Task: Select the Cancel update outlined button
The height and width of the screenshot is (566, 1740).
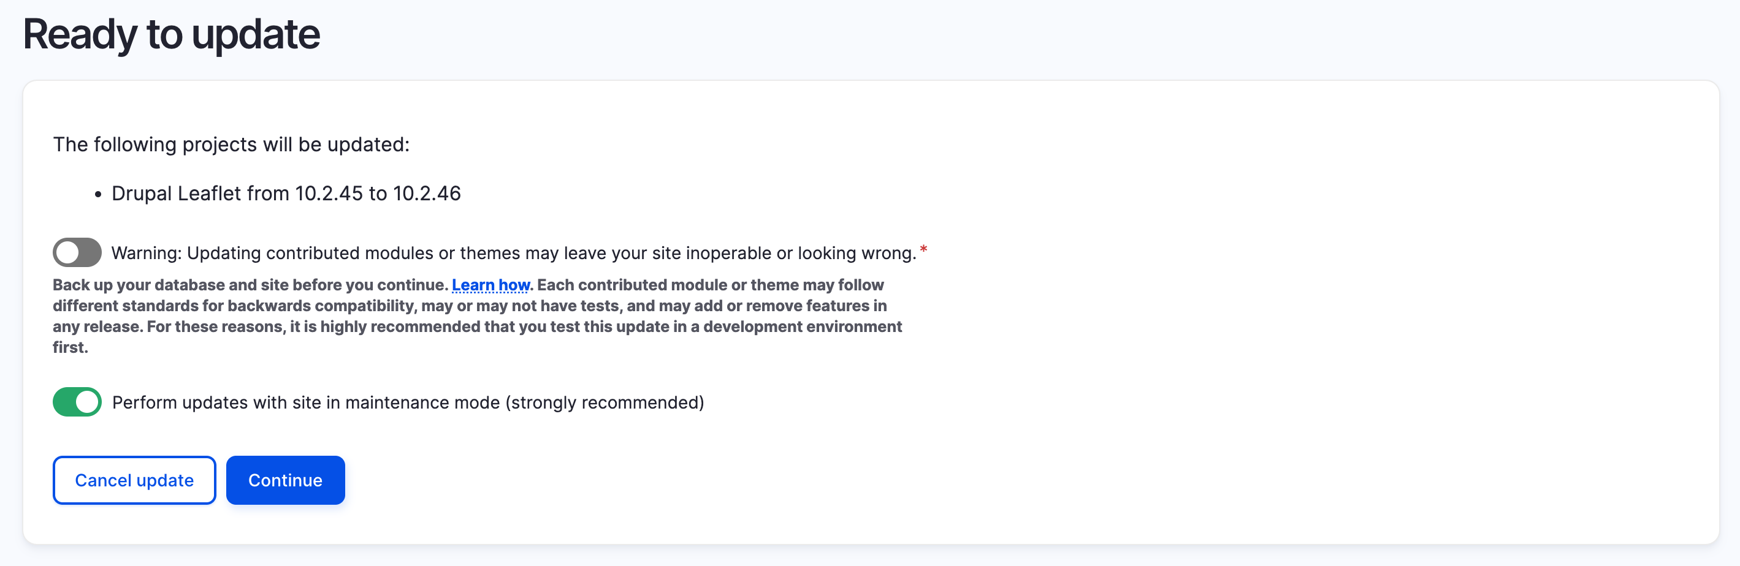Action: click(134, 480)
